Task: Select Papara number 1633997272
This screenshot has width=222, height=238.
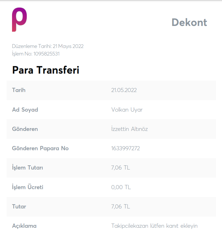Action: pyautogui.click(x=125, y=148)
